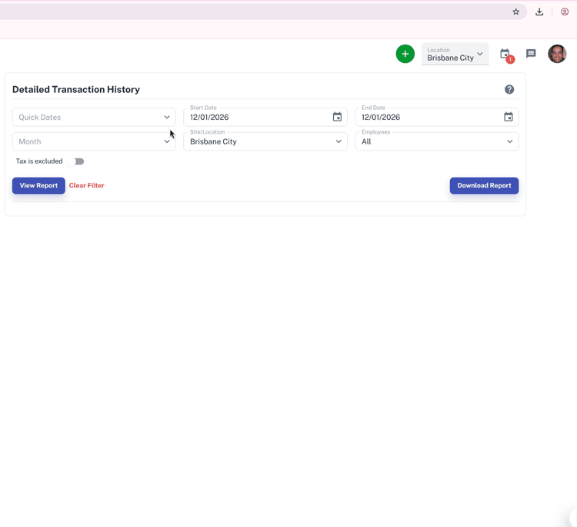Click the Clear Filter link
Viewport: 577px width, 527px height.
click(86, 186)
